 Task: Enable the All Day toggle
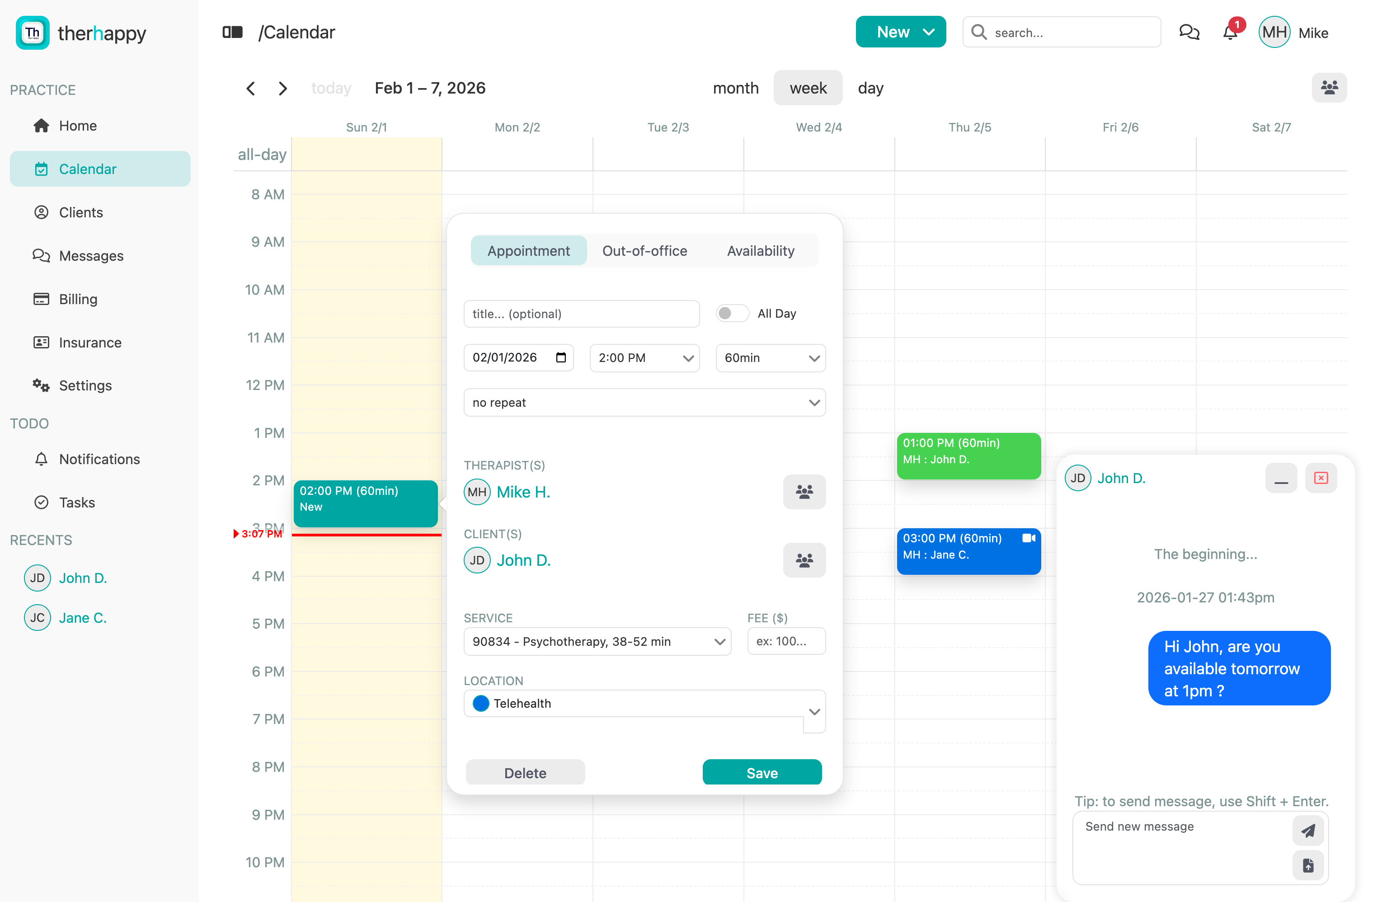tap(732, 313)
